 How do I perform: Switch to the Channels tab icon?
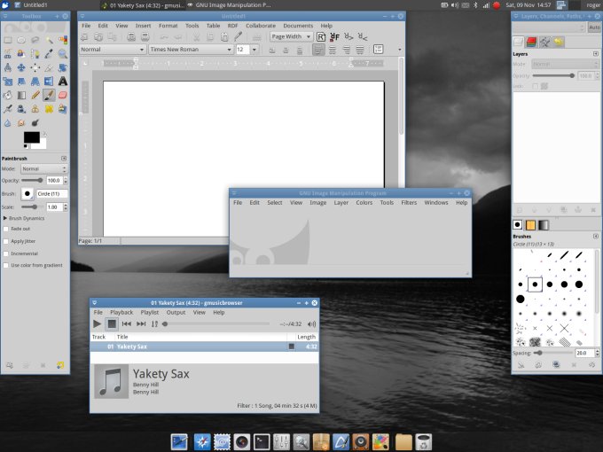click(532, 42)
